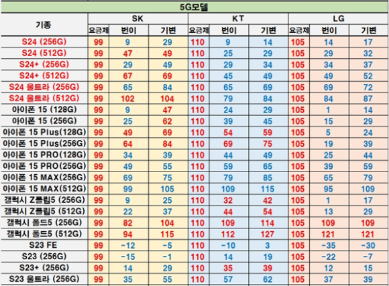Click the LG carrier header cell
This screenshot has height=286, width=389.
pos(339,19)
